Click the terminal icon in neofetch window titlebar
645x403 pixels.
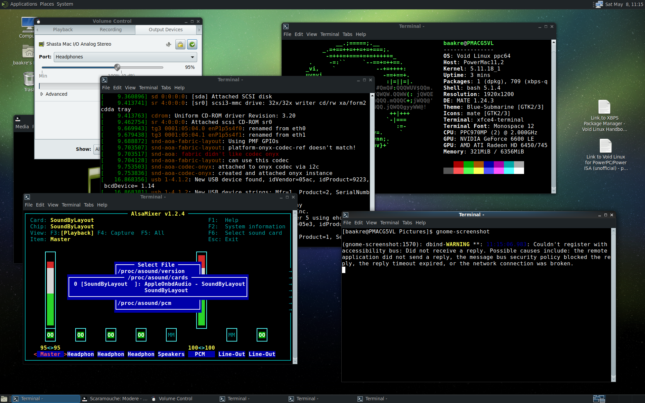pyautogui.click(x=286, y=27)
